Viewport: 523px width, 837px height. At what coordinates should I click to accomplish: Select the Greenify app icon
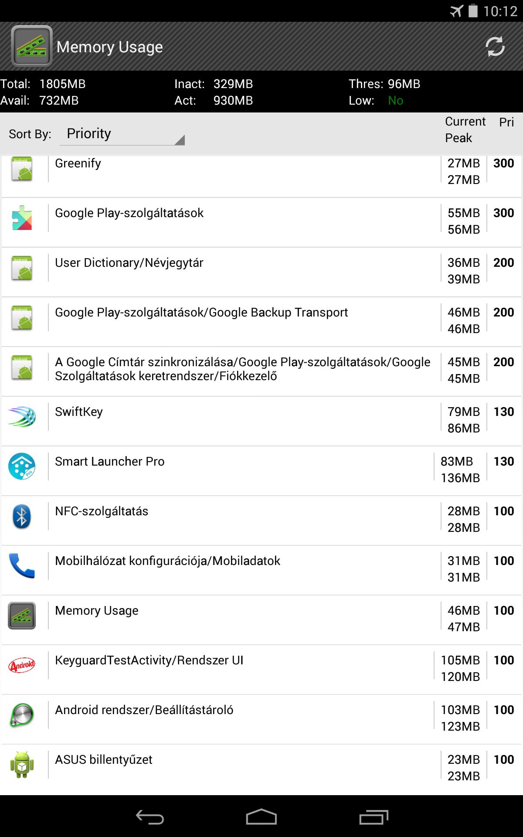[x=22, y=169]
